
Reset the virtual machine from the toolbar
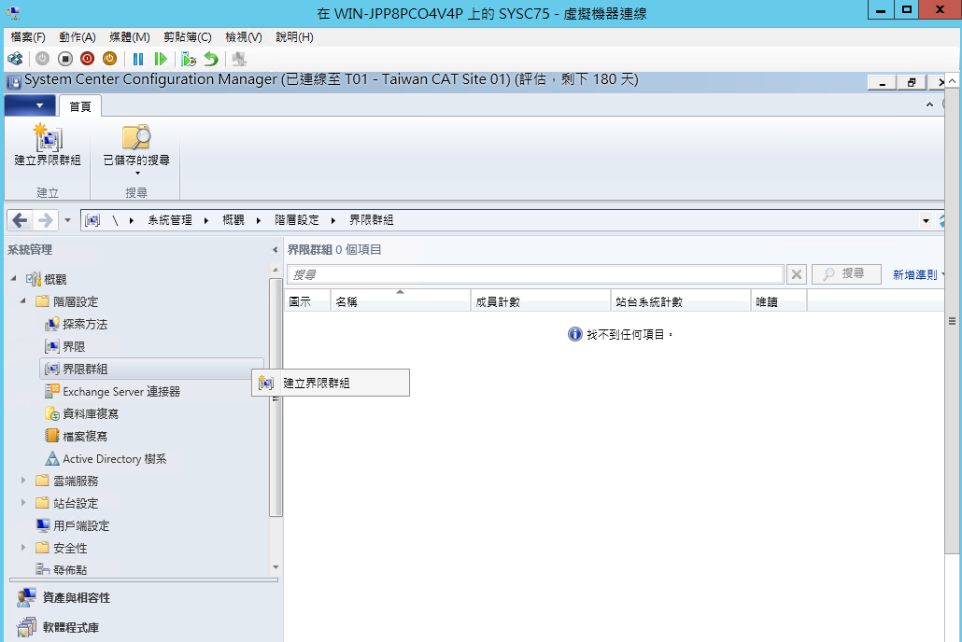(x=161, y=59)
